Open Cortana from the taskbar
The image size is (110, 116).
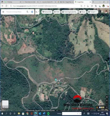click(x=11, y=114)
